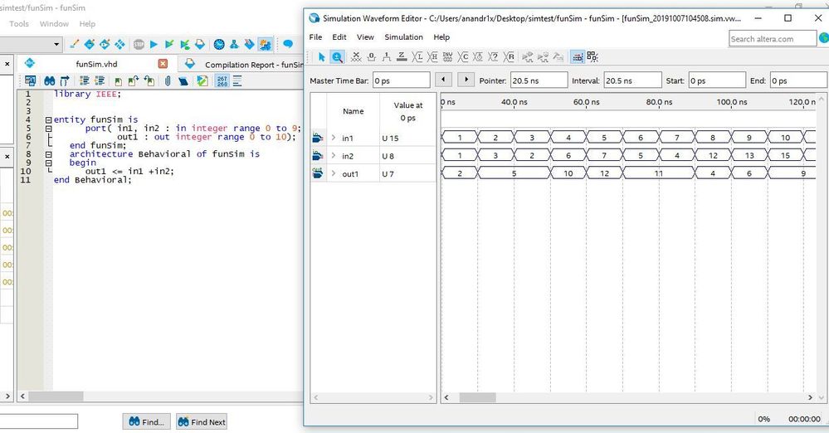Toggle snap to grid in waveform toolbar
The width and height of the screenshot is (829, 433).
(x=577, y=56)
